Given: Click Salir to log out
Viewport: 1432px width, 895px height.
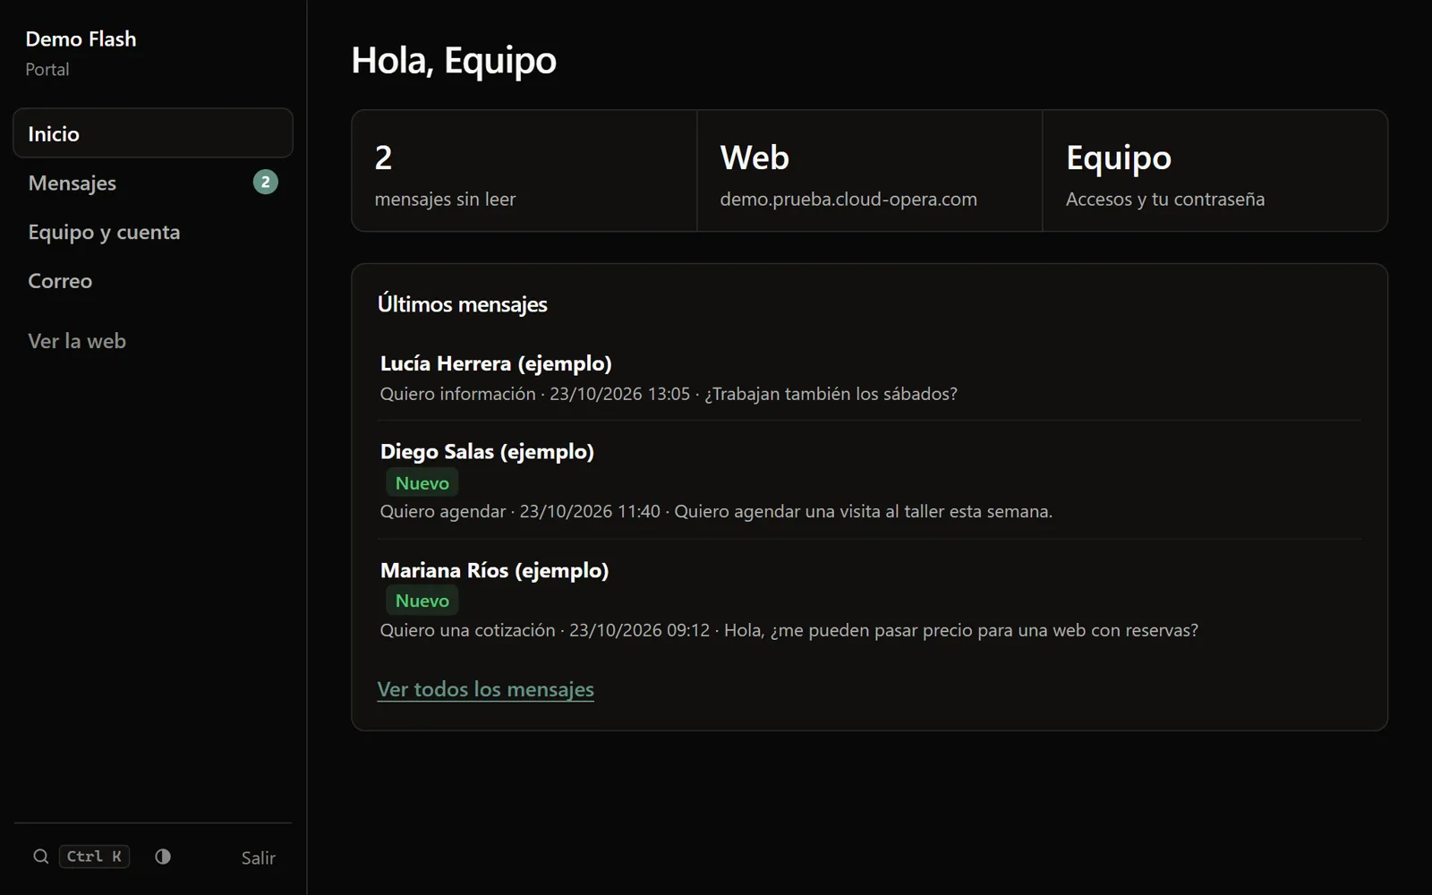Looking at the screenshot, I should [x=258, y=857].
